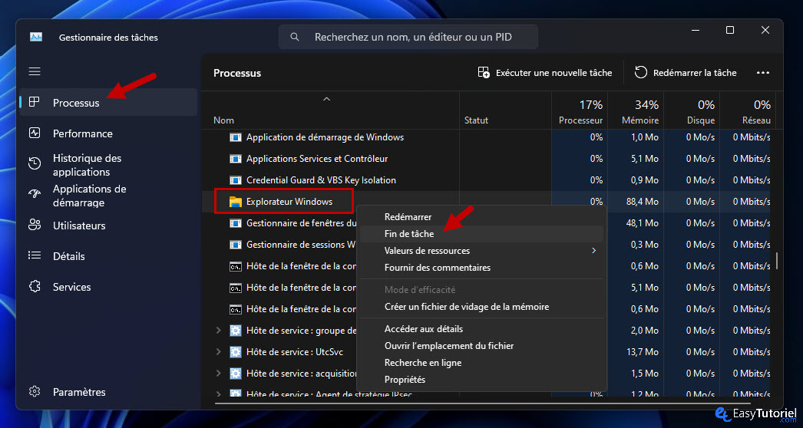The image size is (803, 428).
Task: Click Redémarrer la tâche button
Action: [686, 73]
